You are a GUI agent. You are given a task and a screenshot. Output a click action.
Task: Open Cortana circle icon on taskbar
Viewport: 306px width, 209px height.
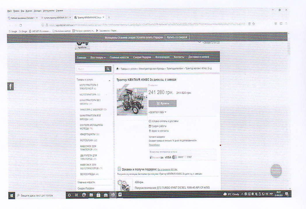69,195
